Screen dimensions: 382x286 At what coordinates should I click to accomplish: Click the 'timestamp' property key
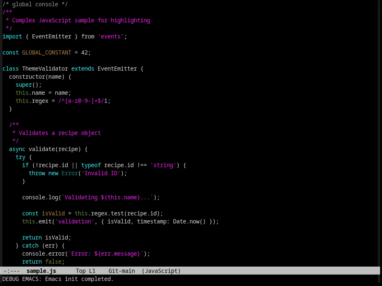point(152,221)
